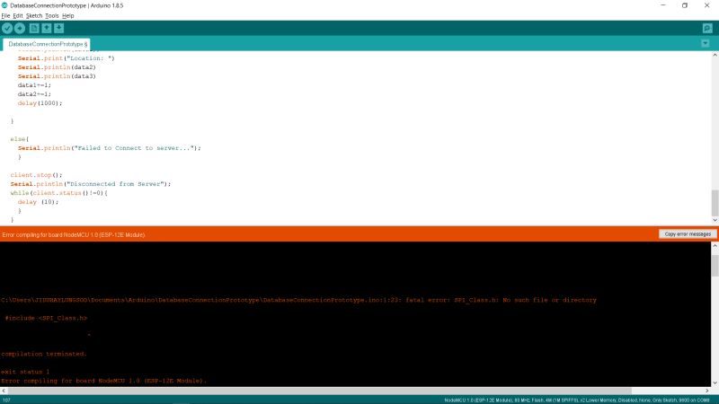Expand the tab options dropdown arrow
Image resolution: width=719 pixels, height=404 pixels.
pos(706,43)
